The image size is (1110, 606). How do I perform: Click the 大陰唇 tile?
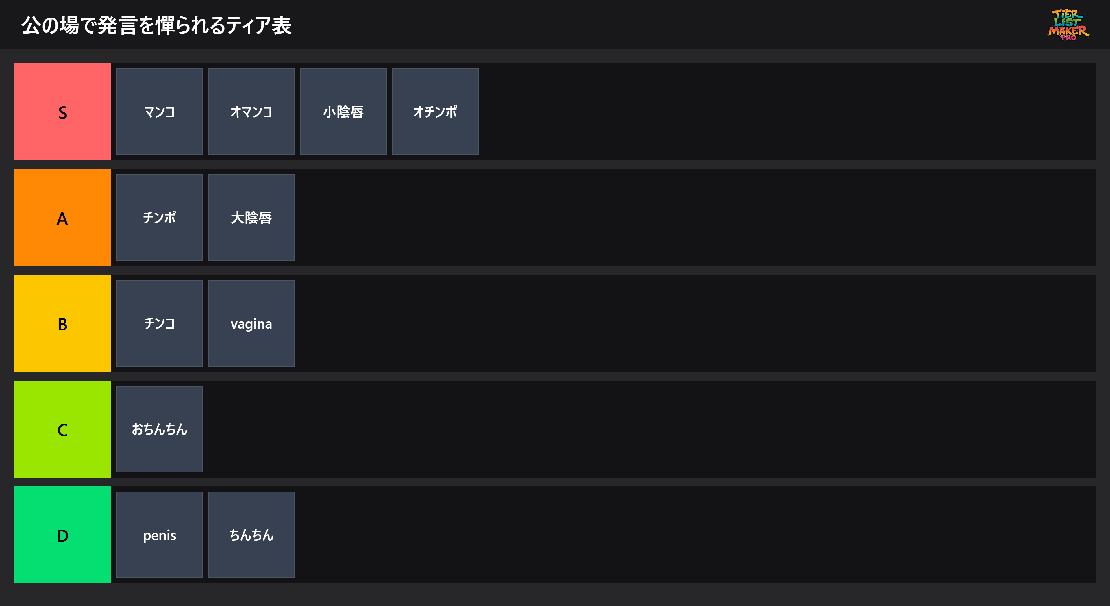pyautogui.click(x=251, y=218)
